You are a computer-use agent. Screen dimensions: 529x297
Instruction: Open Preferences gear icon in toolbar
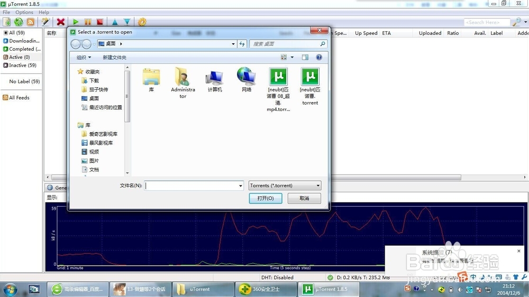click(x=142, y=22)
